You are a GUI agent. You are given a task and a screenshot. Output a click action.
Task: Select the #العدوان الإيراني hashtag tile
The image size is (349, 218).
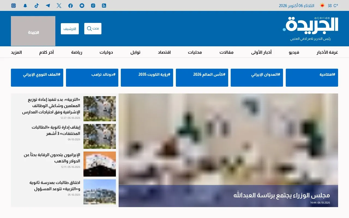click(257, 78)
